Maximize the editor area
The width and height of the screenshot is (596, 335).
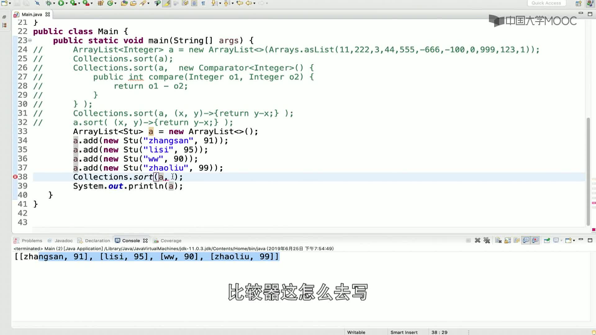tap(590, 14)
